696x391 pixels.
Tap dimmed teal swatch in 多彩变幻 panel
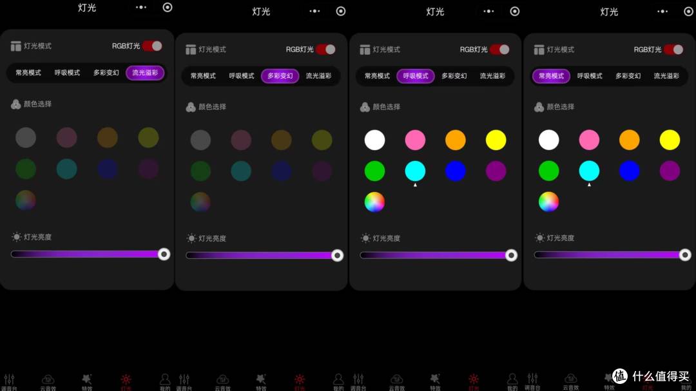pos(241,171)
